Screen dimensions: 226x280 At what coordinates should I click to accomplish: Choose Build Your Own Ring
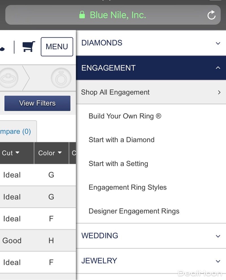click(125, 116)
